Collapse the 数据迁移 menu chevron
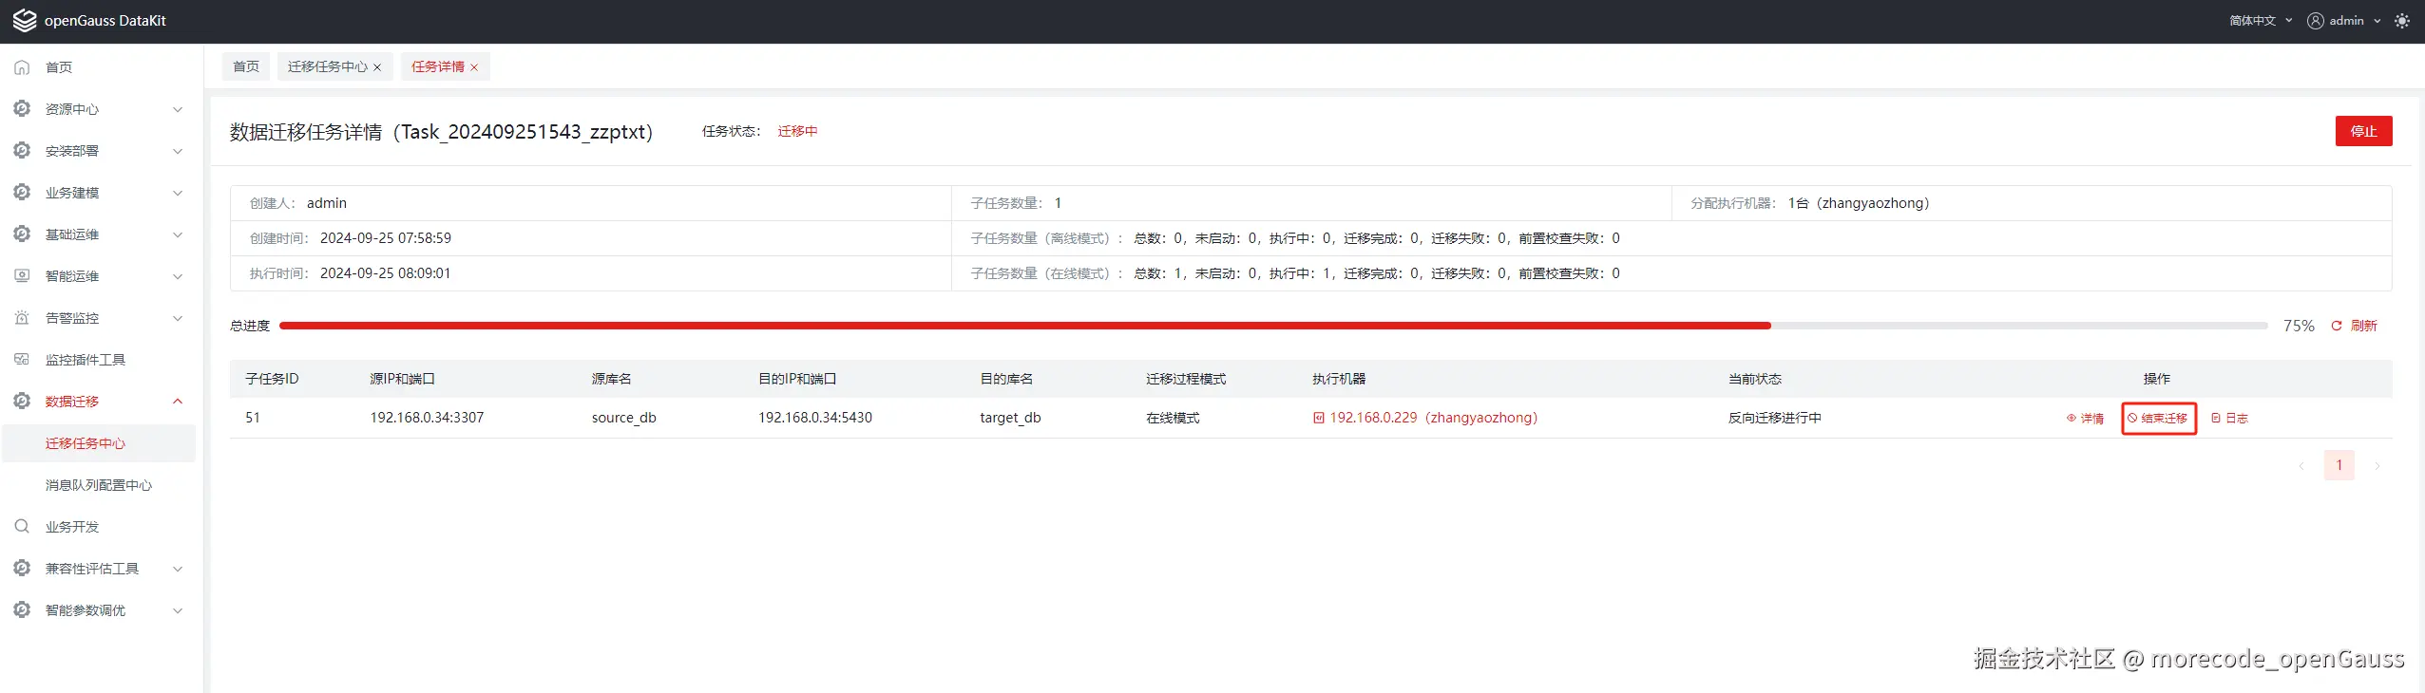This screenshot has width=2425, height=693. 178,402
